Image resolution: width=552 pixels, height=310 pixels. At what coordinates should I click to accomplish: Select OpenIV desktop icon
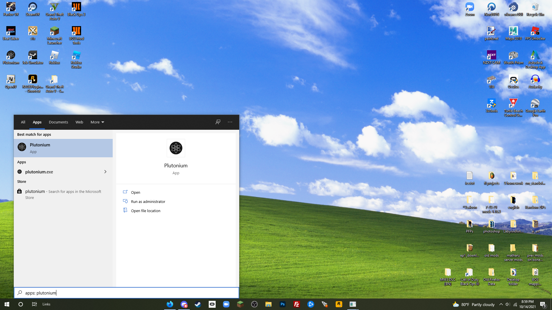(x=11, y=82)
